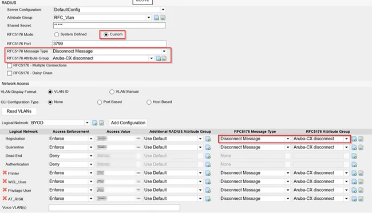
Task: Add RFC5176 attribute group in Registration row
Action: (x=354, y=139)
